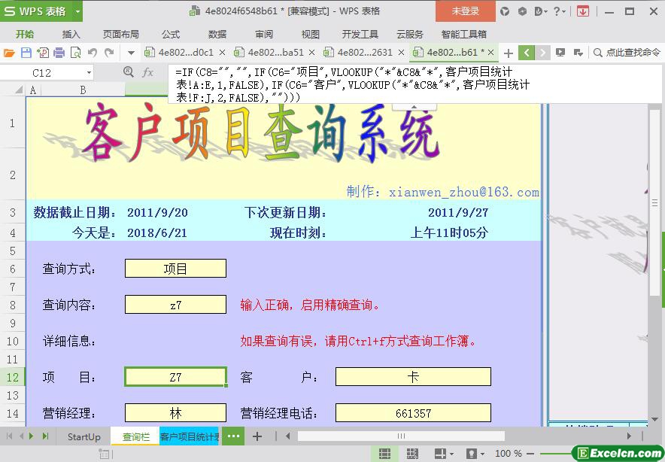Open a new document tab with plus
This screenshot has width=665, height=462.
coord(509,53)
